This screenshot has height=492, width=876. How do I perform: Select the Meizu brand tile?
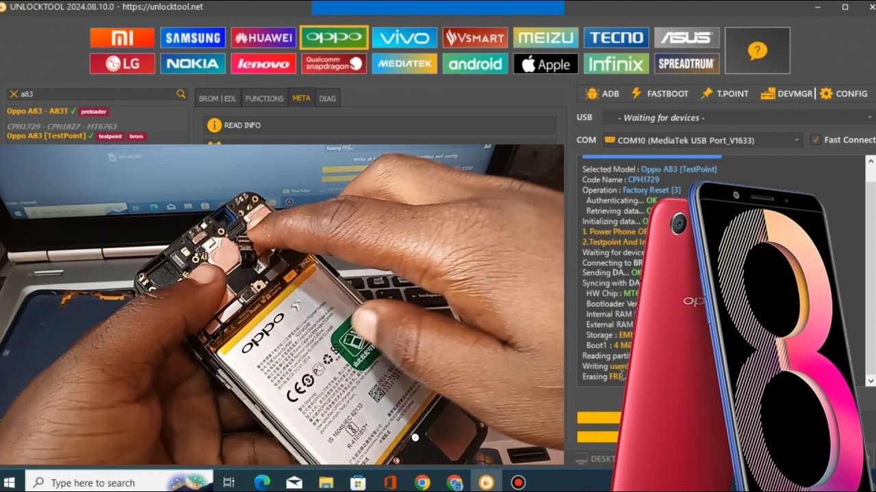[x=545, y=38]
